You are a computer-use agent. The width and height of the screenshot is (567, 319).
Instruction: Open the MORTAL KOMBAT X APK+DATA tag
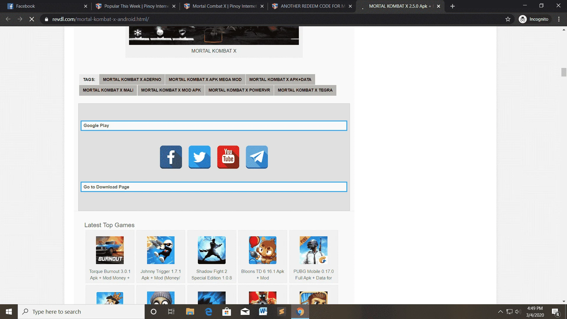tap(280, 79)
